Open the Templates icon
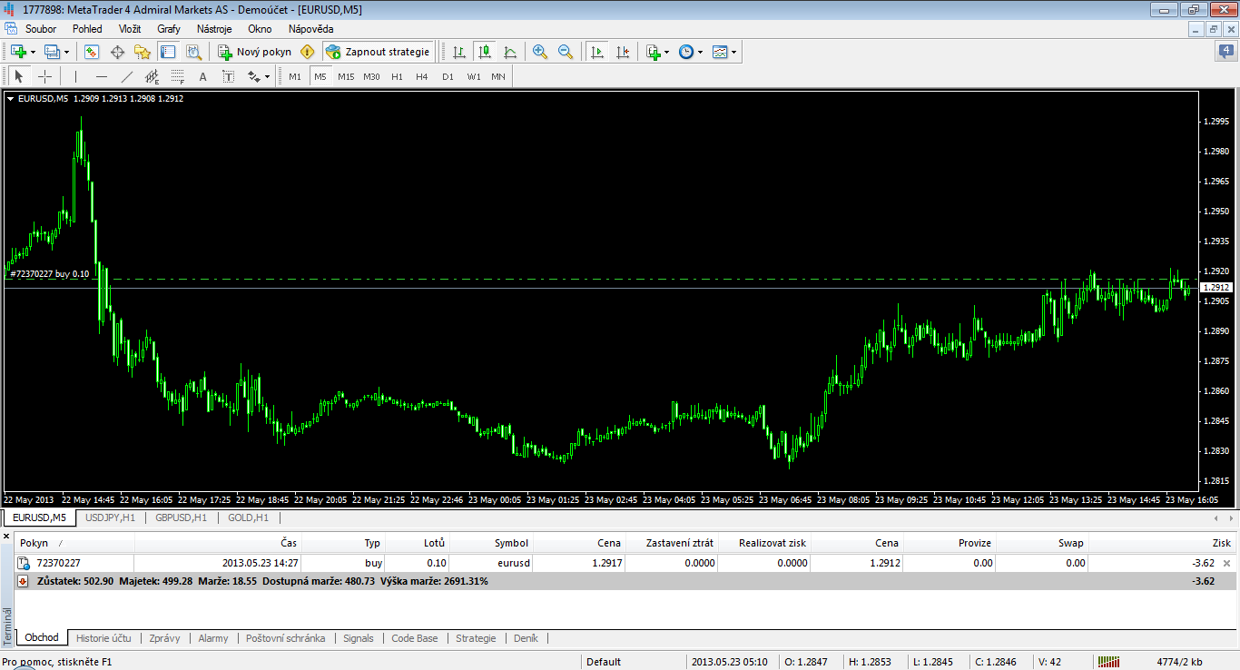Viewport: 1240px width, 670px height. tap(720, 52)
